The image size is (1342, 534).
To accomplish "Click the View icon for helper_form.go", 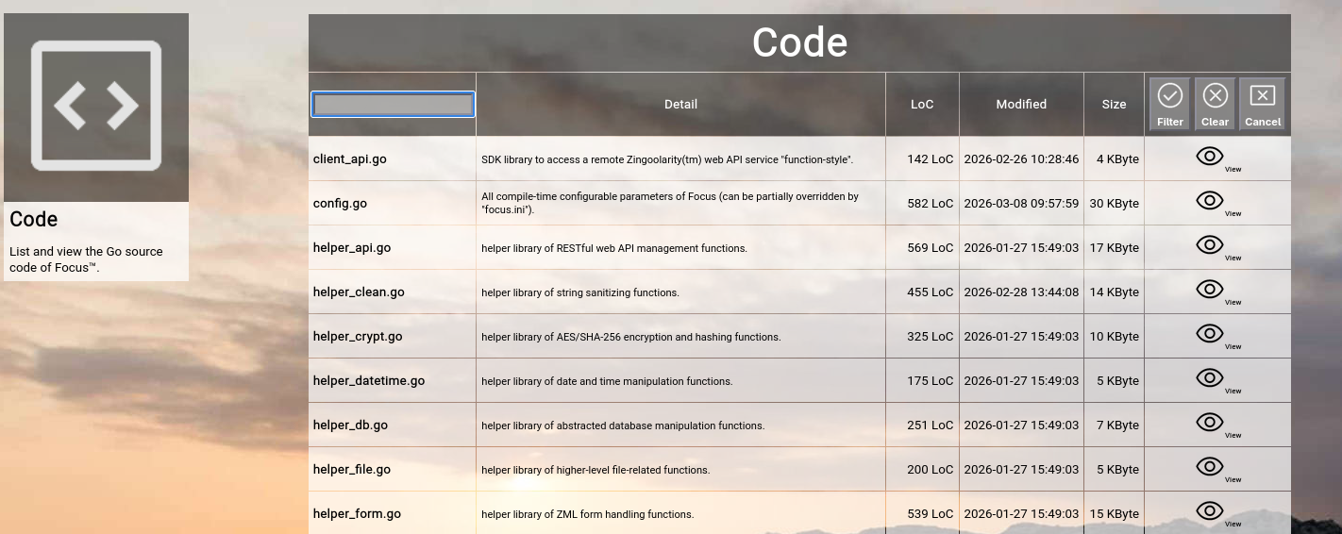I will (x=1210, y=512).
